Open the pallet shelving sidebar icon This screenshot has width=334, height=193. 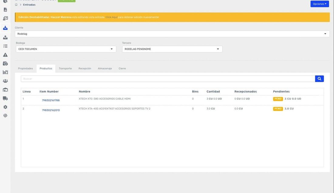5,72
